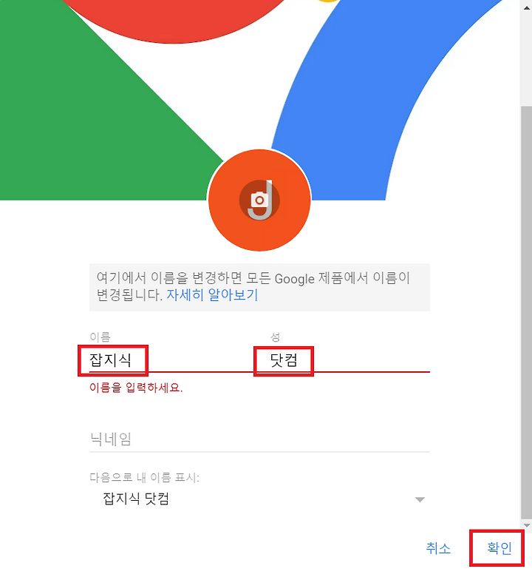Click the gray scrollbar thumb
Viewport: 532px width, 577px height.
pyautogui.click(x=527, y=312)
